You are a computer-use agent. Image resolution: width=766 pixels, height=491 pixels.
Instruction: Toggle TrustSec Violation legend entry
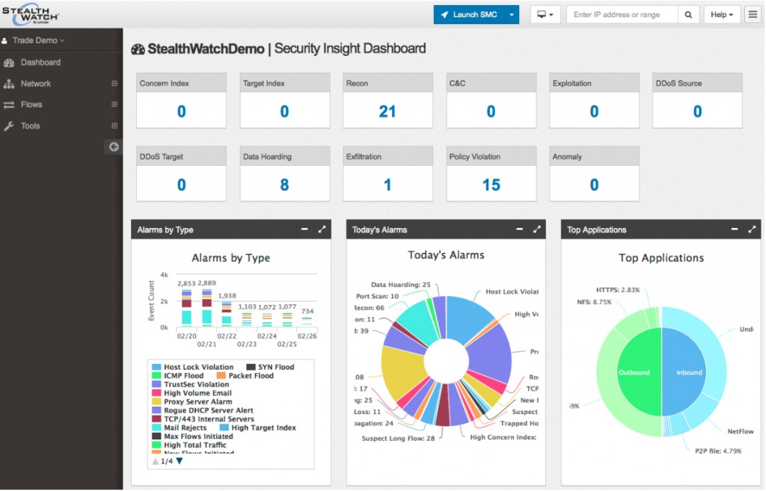pos(191,385)
